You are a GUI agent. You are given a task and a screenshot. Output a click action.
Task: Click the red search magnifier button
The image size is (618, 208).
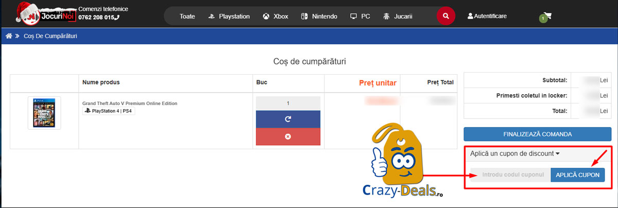pyautogui.click(x=446, y=16)
